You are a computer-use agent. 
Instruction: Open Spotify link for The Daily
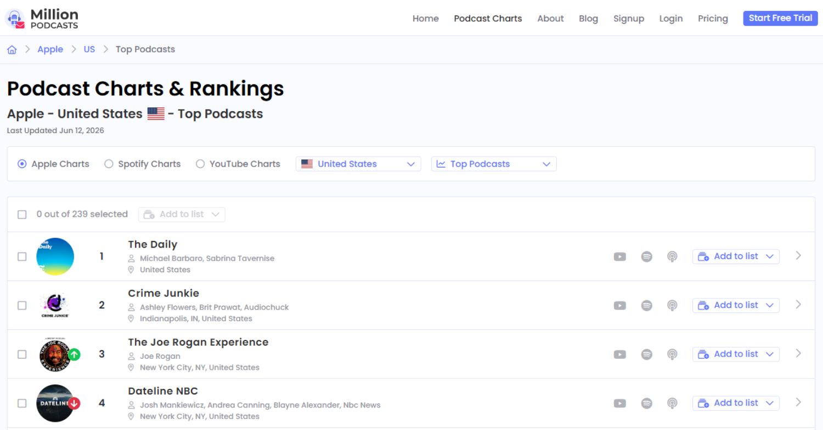point(647,256)
